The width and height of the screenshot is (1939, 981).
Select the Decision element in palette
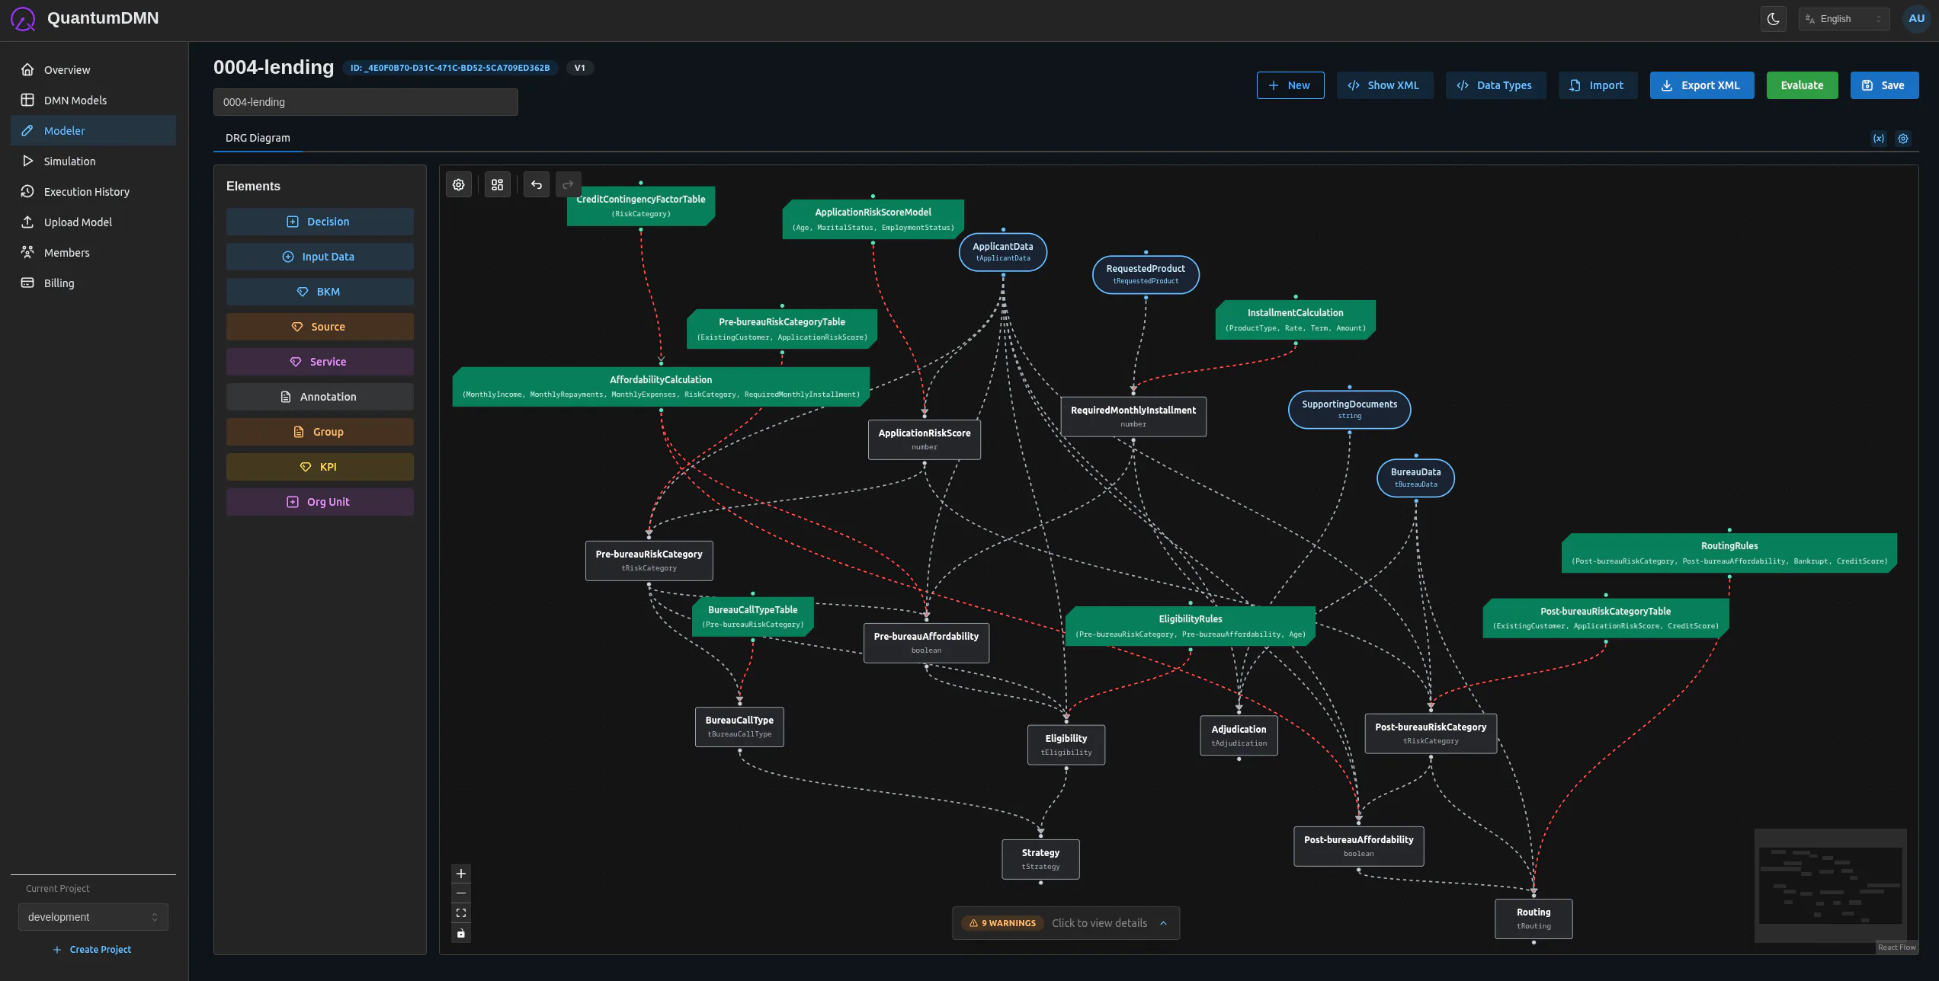(319, 222)
